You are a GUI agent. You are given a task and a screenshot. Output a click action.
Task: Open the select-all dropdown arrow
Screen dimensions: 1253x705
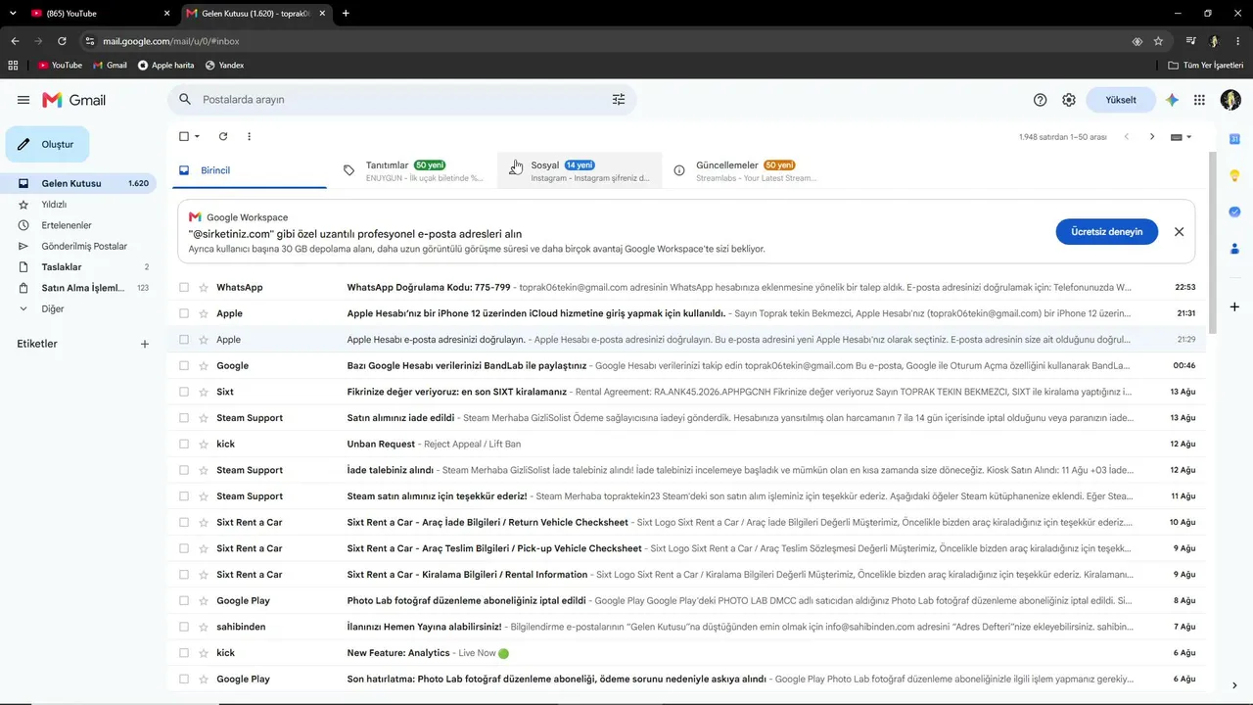(197, 136)
